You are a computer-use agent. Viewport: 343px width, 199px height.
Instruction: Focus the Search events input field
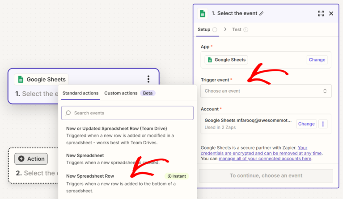coord(127,113)
